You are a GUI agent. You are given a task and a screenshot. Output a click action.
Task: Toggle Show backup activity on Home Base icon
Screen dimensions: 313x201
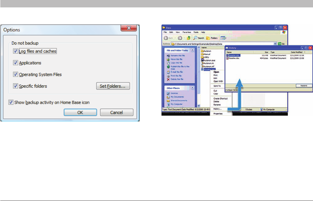11,102
